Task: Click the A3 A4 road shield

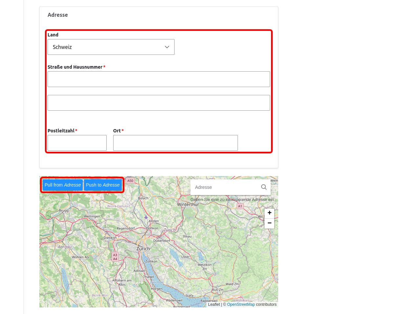Action: point(115,257)
